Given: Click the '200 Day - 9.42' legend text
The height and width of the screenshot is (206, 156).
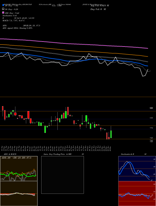Looking at the screenshot, I should click(x=12, y=13).
